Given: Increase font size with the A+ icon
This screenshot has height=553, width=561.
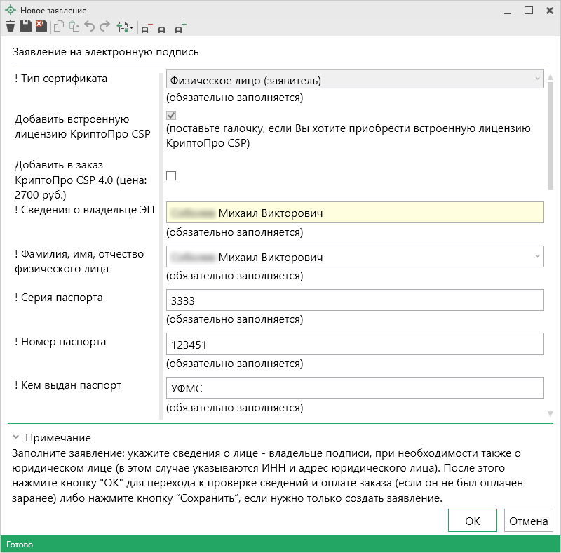Looking at the screenshot, I should tap(180, 28).
